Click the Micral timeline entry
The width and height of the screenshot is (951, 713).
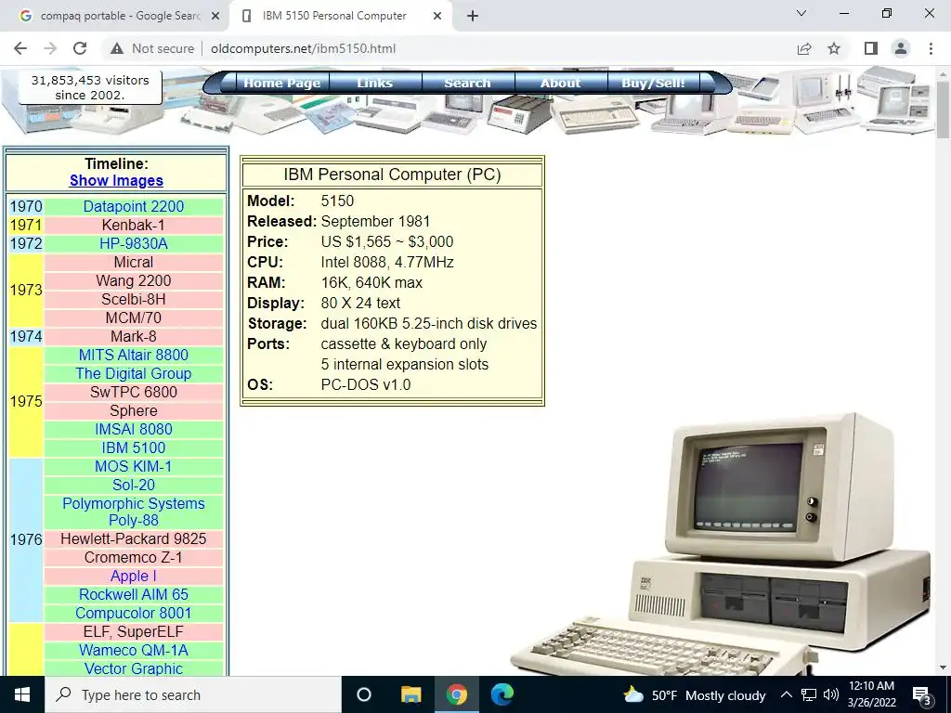(x=134, y=263)
